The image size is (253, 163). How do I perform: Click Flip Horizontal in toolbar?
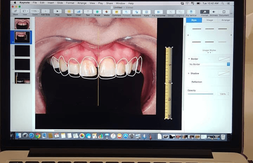[x=158, y=12]
